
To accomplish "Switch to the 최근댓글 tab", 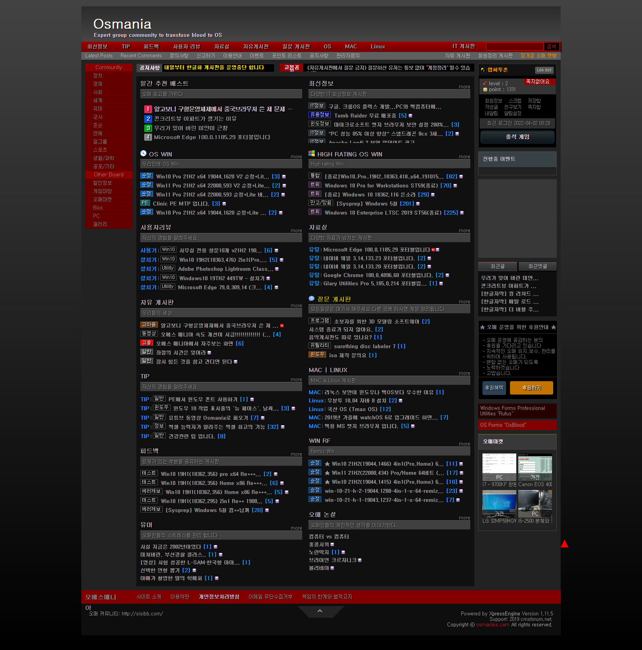I will click(x=537, y=266).
